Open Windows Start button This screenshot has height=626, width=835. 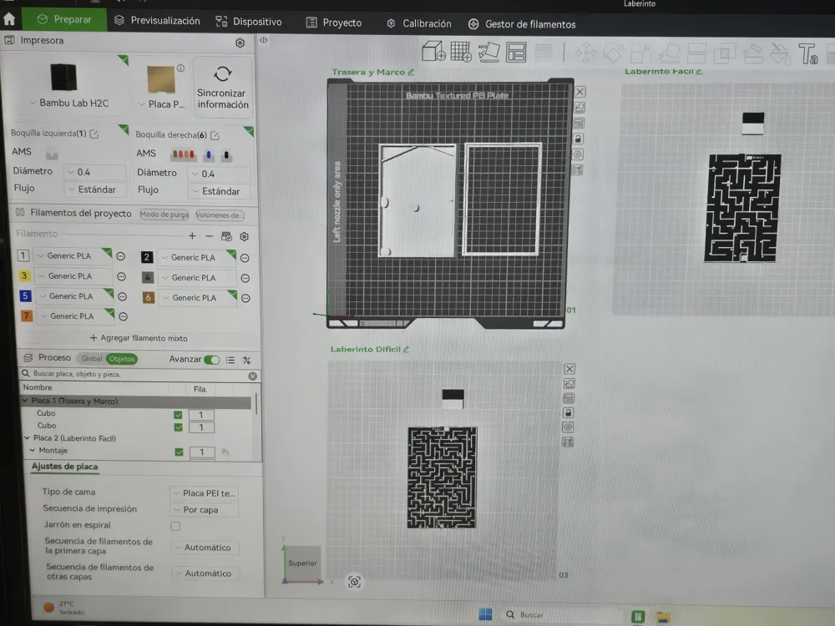485,614
